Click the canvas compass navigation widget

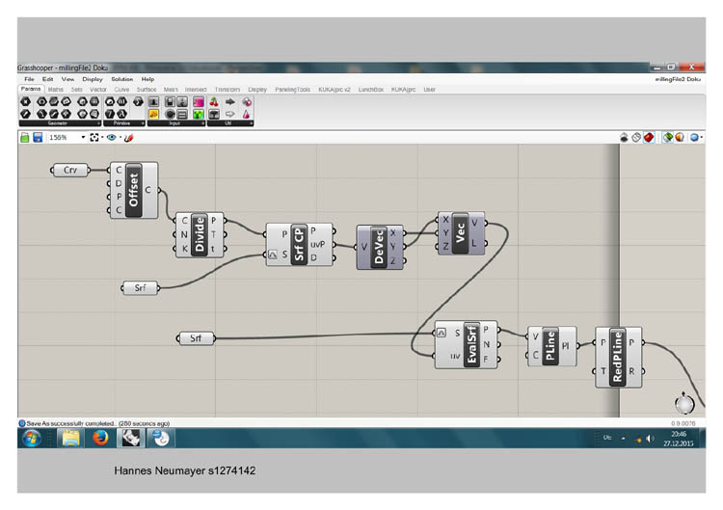[x=684, y=404]
